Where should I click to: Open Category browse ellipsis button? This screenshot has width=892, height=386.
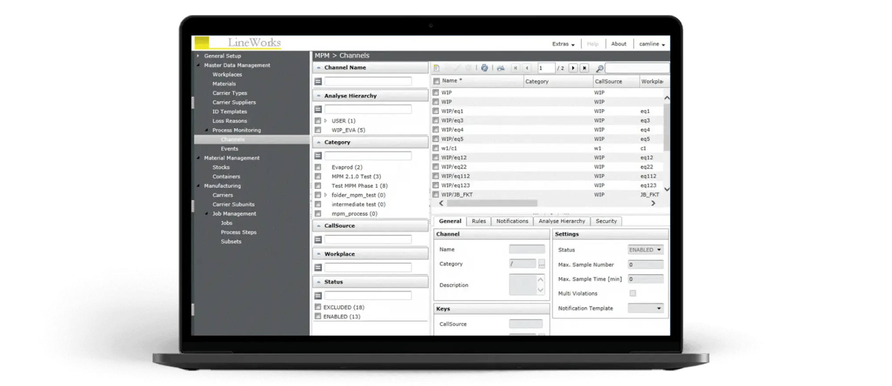coord(541,264)
